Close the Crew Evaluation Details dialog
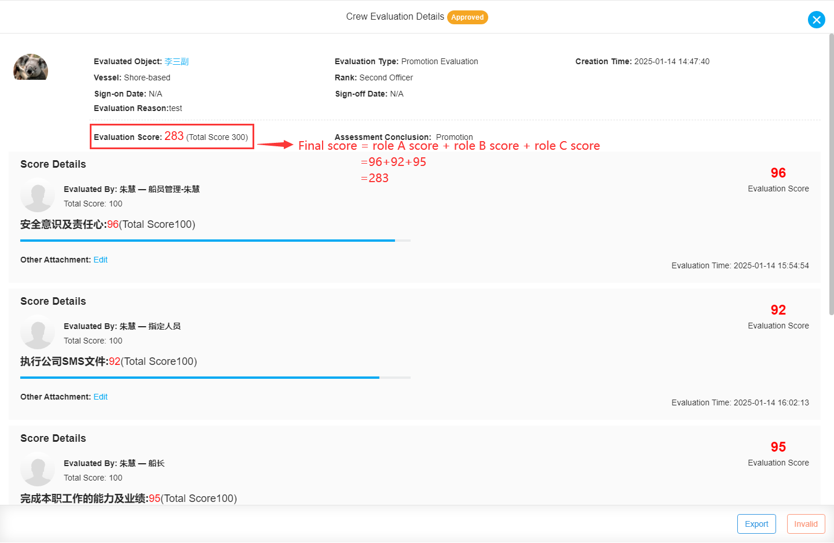This screenshot has width=834, height=543. (816, 20)
